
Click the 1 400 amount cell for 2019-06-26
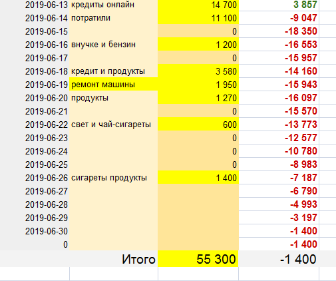click(x=198, y=178)
